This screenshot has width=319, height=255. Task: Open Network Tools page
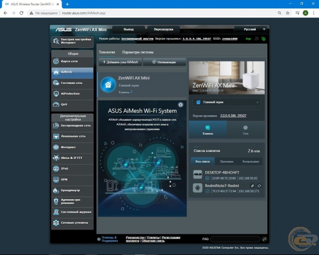pos(72,223)
